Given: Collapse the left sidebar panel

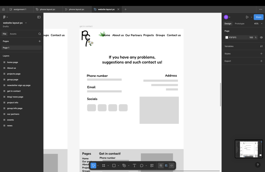Looking at the screenshot, I should point(39,17).
